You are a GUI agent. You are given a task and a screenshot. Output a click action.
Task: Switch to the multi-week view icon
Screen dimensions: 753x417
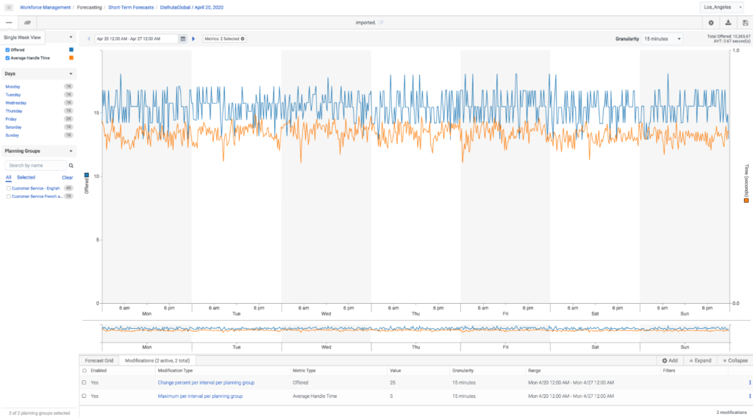(x=26, y=23)
